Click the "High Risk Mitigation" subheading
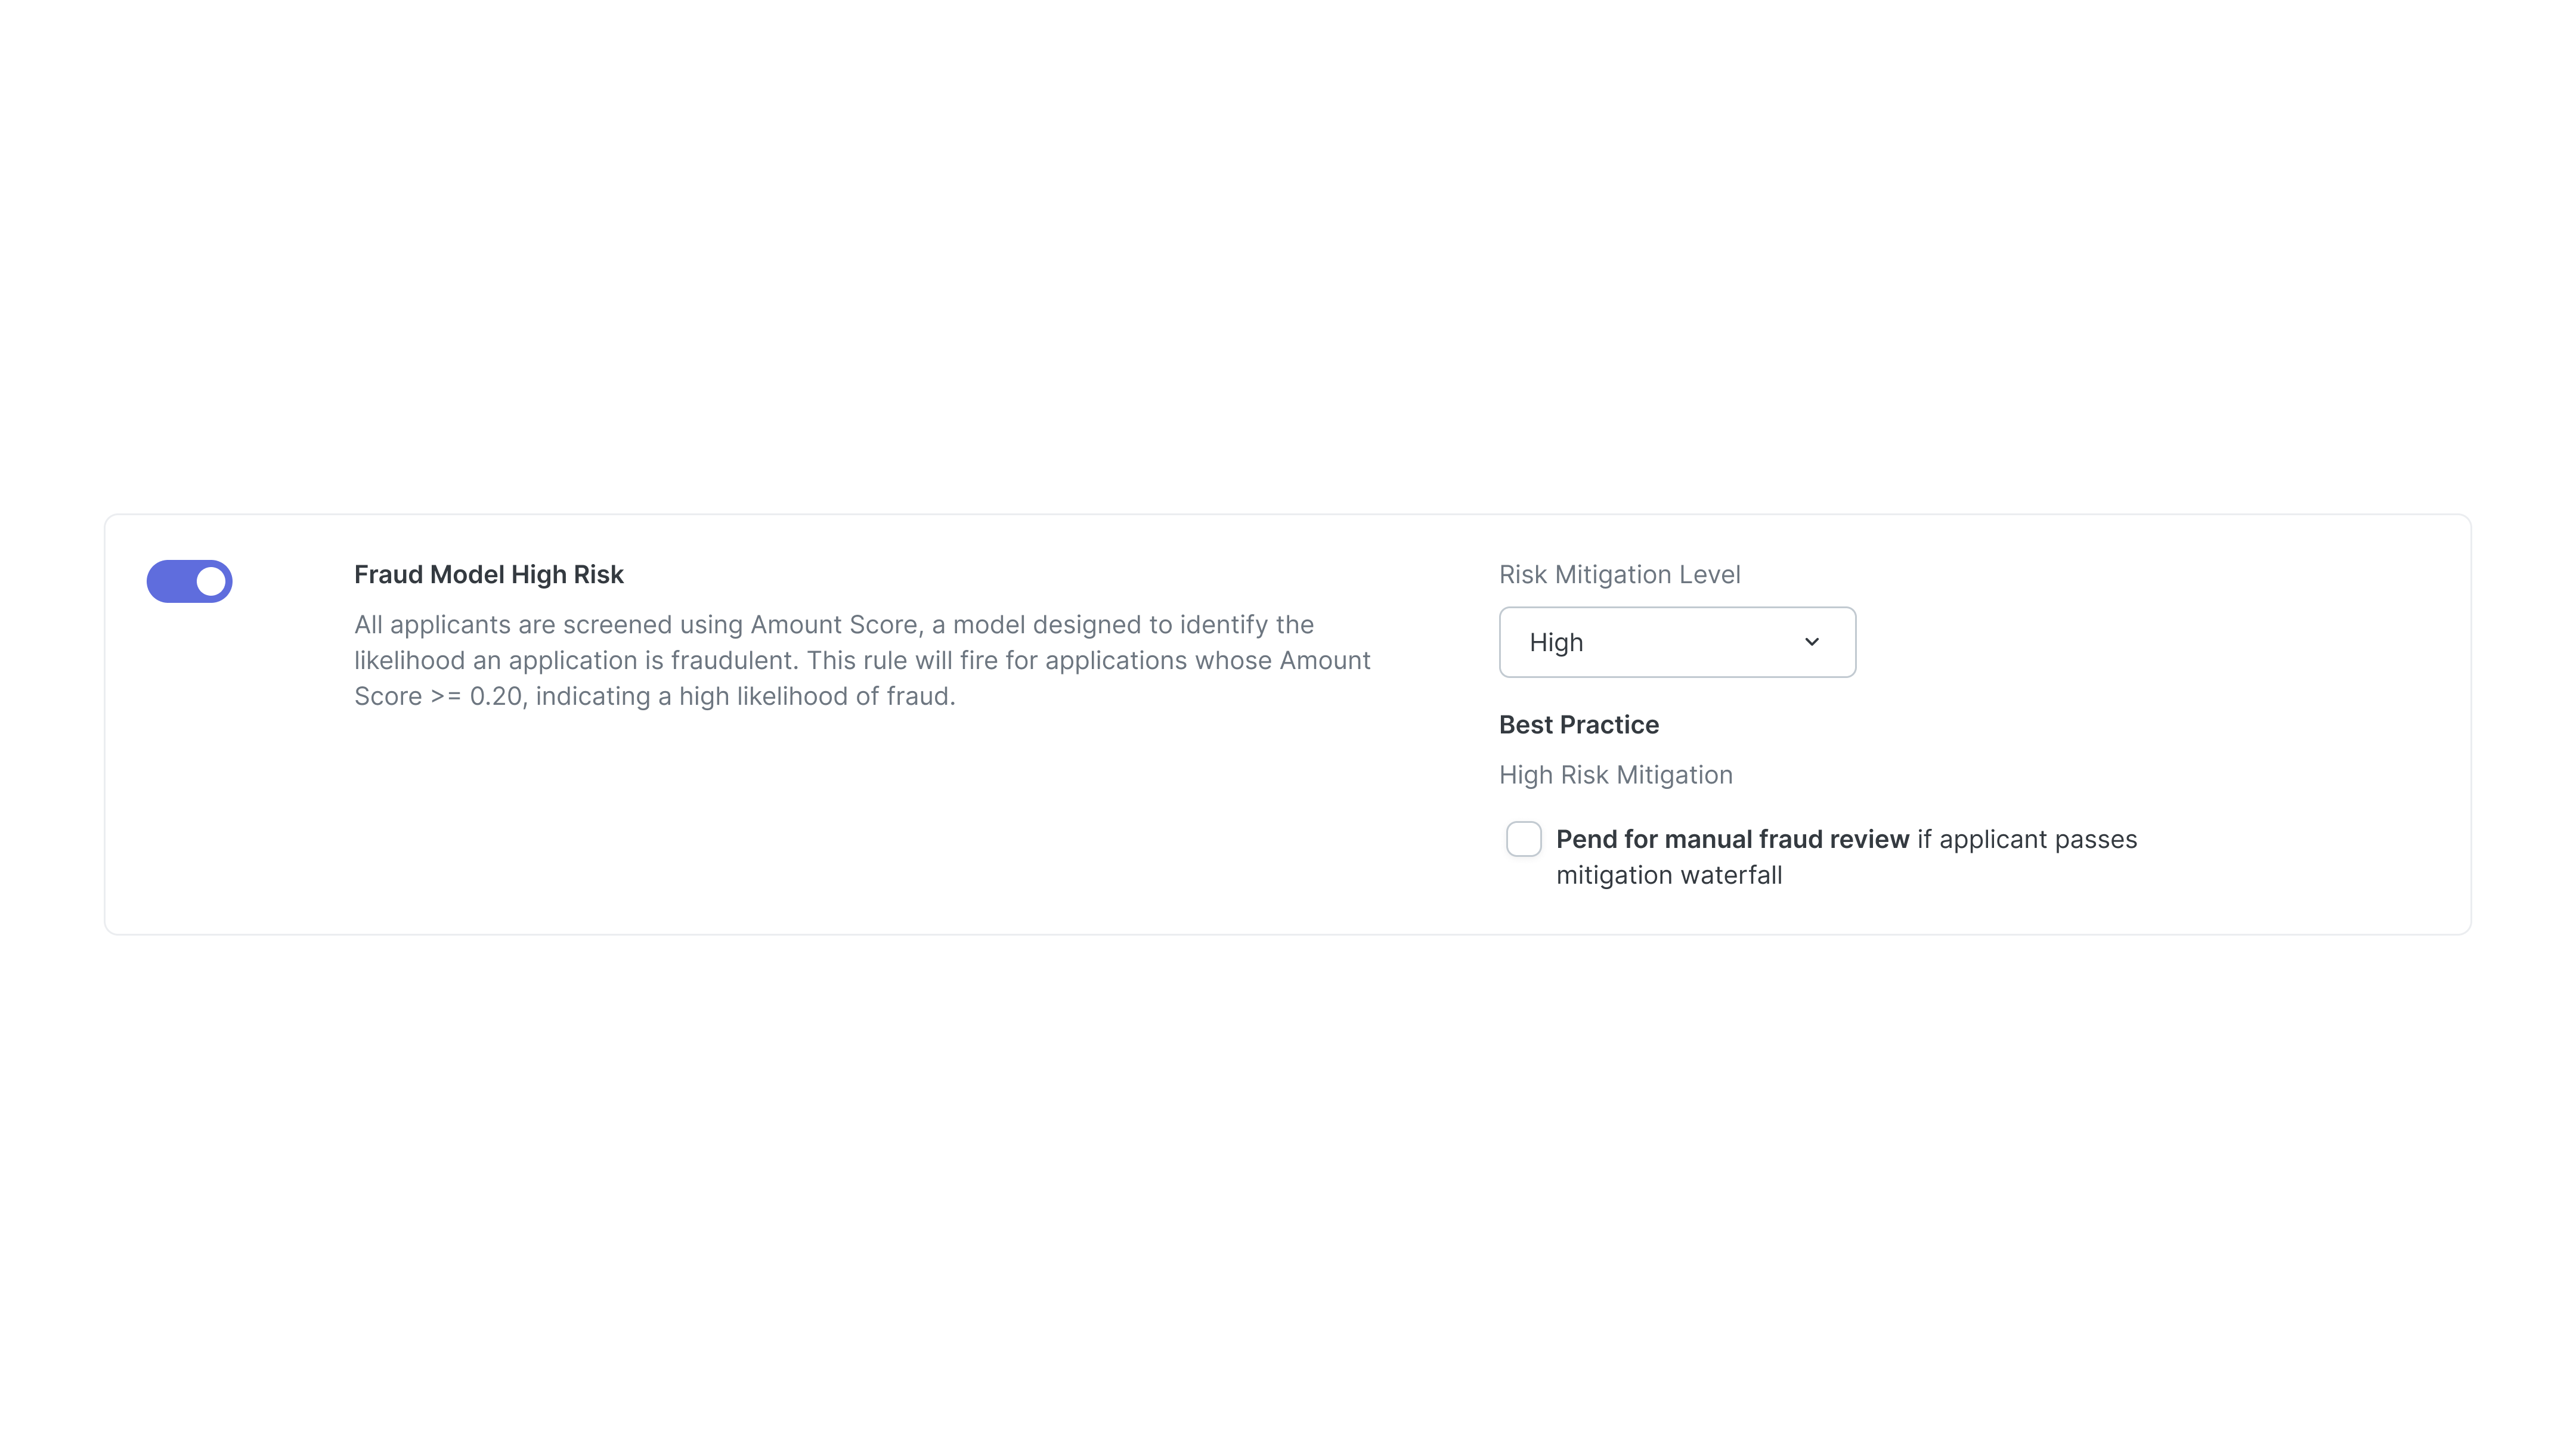 [x=1615, y=775]
